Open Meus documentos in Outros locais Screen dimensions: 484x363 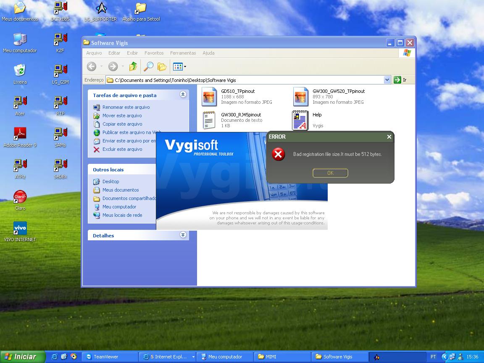pos(121,190)
